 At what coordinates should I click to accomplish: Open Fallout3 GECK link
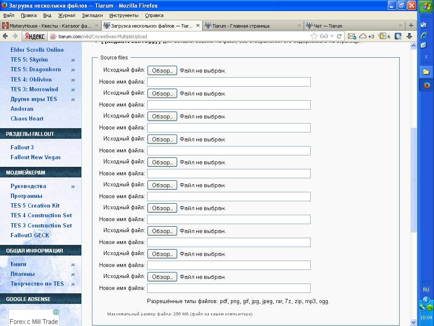(30, 235)
